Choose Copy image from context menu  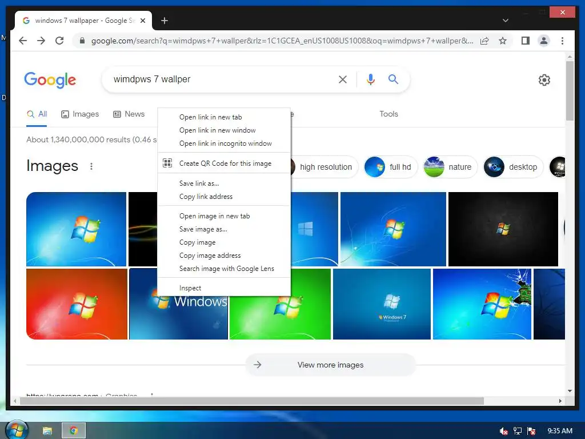coord(224,242)
